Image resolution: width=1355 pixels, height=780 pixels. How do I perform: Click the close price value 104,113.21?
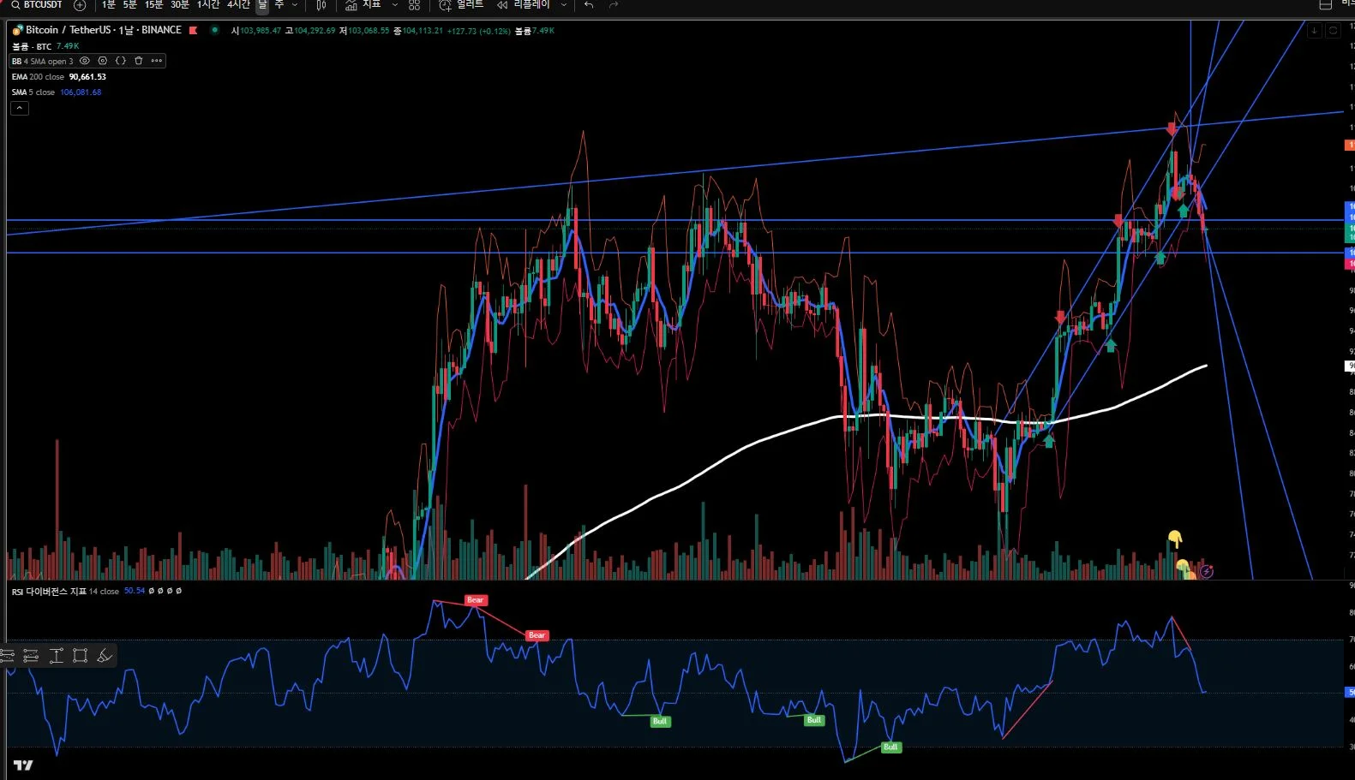coord(423,31)
